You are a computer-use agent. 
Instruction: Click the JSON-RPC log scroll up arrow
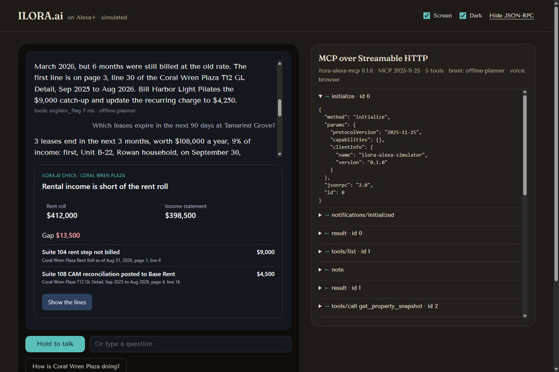tap(525, 92)
